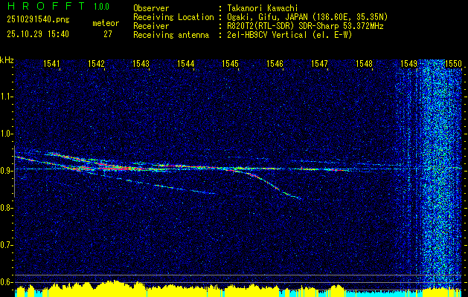Click the 1548 time marker

tap(365, 63)
